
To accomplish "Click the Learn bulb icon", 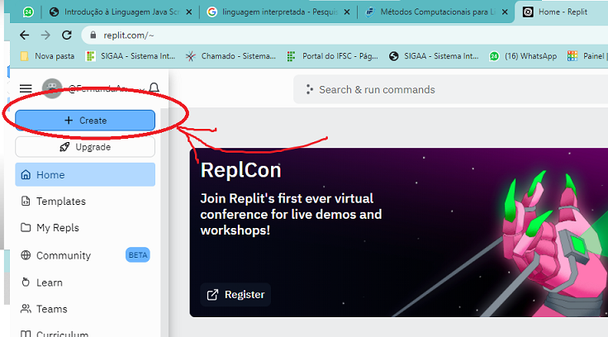I will (26, 282).
